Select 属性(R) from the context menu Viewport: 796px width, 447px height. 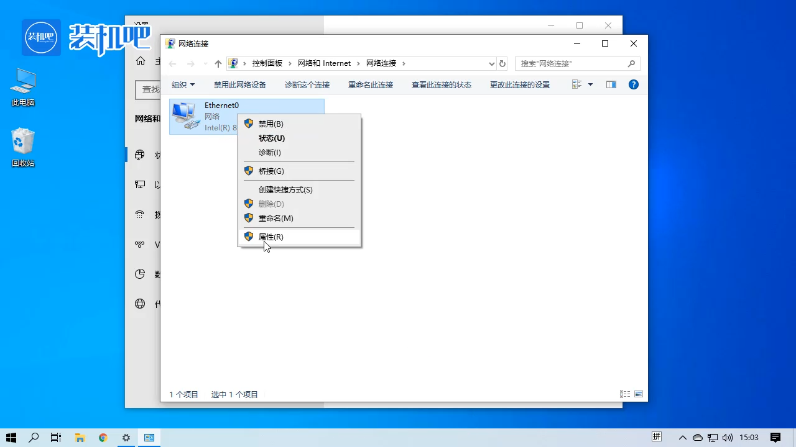[x=271, y=237]
